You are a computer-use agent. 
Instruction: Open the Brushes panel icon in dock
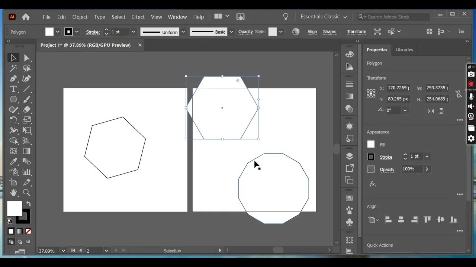coord(350,210)
